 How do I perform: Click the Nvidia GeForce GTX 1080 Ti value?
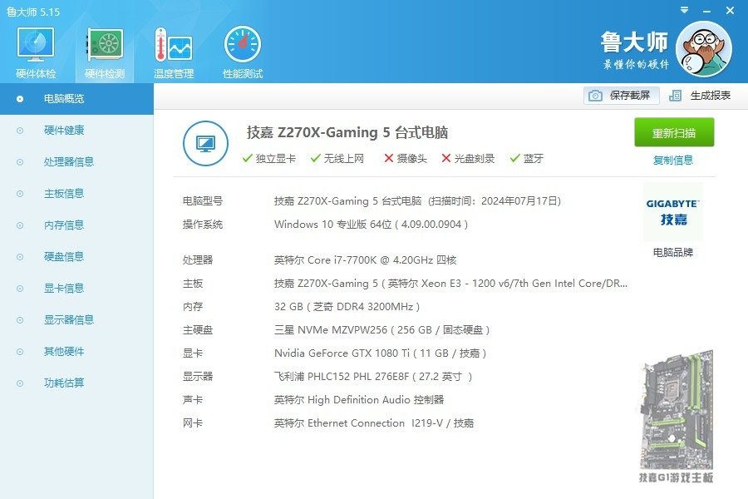pos(380,353)
